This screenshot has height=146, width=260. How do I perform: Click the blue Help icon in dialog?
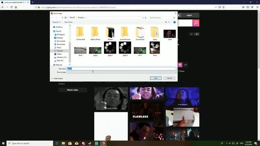pyautogui.click(x=174, y=22)
